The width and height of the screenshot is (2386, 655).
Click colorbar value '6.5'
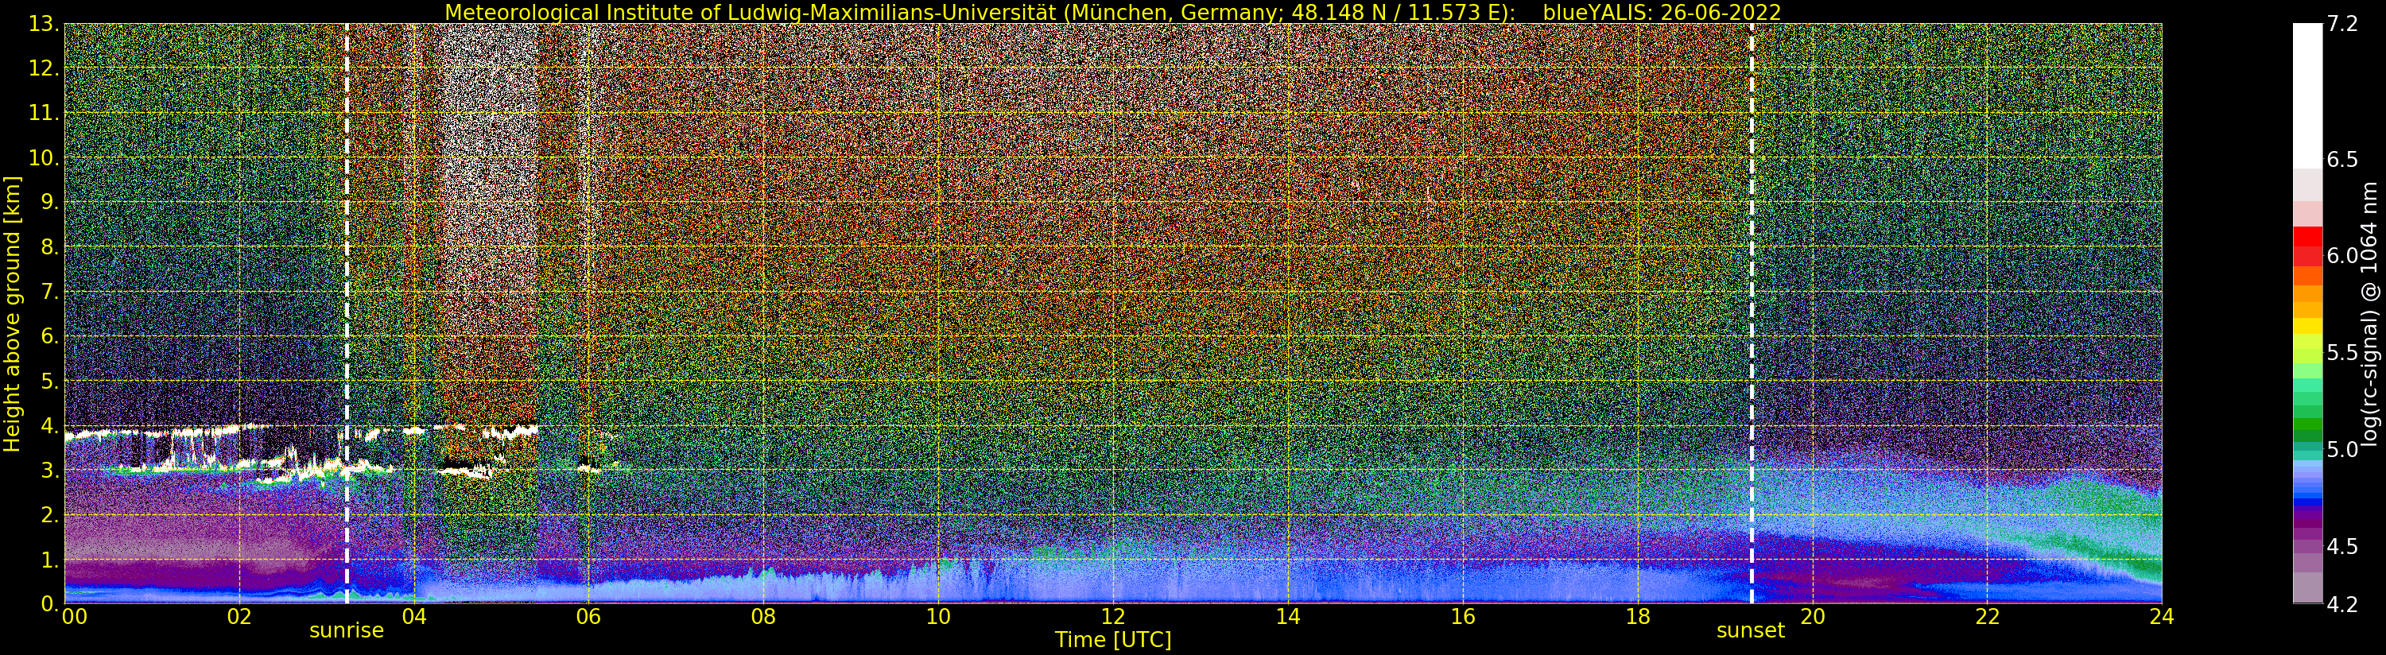click(x=2341, y=159)
